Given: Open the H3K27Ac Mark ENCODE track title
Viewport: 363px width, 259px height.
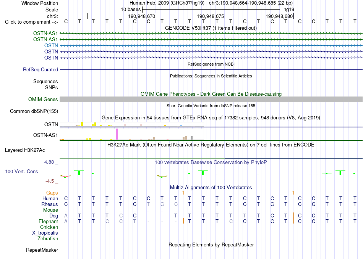Looking at the screenshot, I should [211, 145].
